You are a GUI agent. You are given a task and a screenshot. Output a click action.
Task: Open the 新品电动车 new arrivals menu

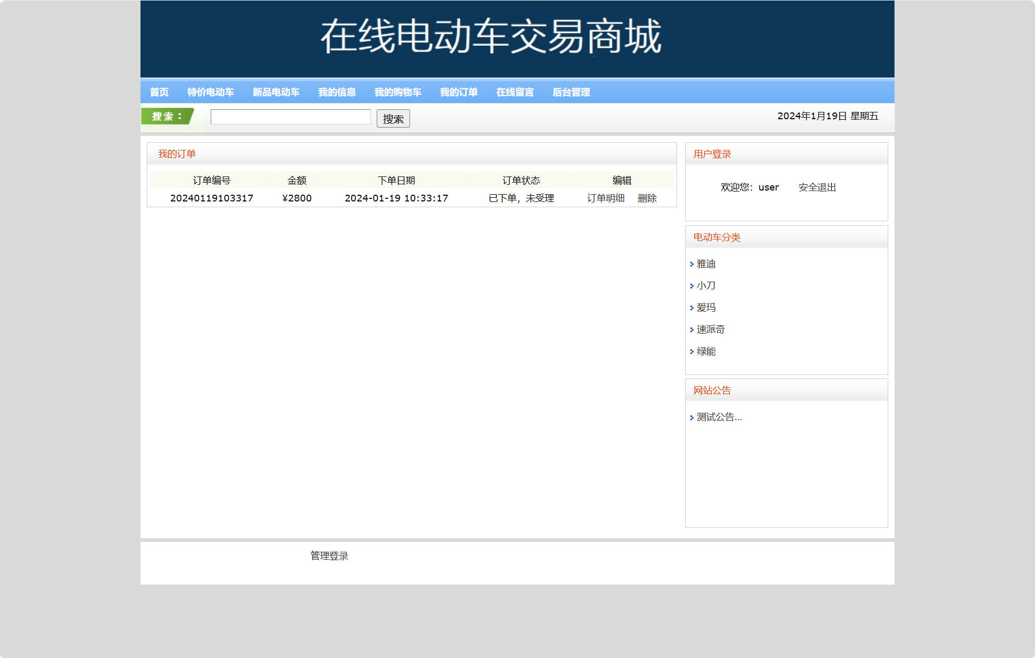tap(276, 92)
